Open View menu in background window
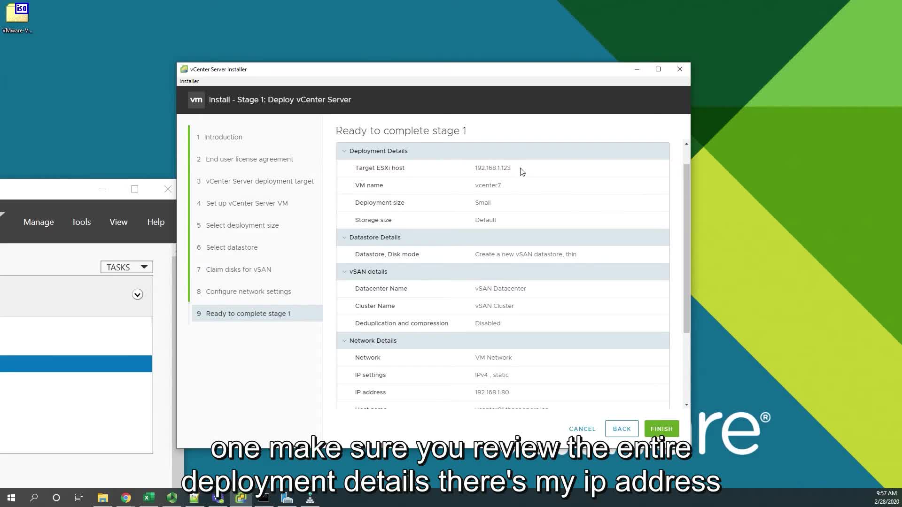 [x=118, y=222]
